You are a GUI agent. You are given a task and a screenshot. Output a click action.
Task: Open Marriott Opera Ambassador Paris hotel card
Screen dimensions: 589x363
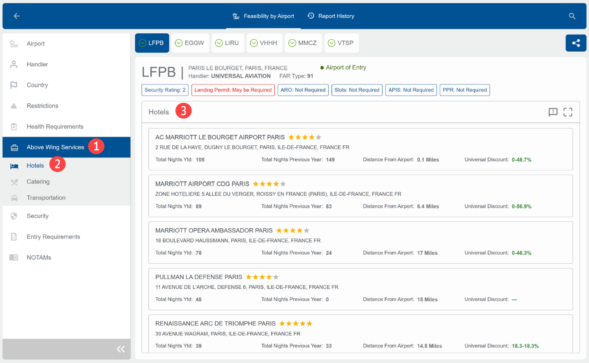[x=361, y=242]
